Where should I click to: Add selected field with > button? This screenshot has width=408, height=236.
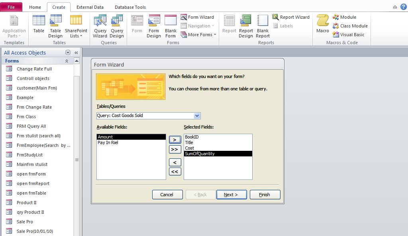tap(175, 140)
